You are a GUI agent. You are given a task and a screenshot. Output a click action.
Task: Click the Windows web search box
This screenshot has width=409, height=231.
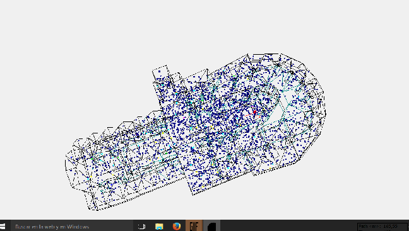[72, 226]
